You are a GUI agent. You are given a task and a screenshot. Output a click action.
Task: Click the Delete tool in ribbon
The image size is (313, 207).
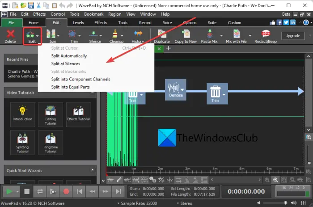pos(10,36)
